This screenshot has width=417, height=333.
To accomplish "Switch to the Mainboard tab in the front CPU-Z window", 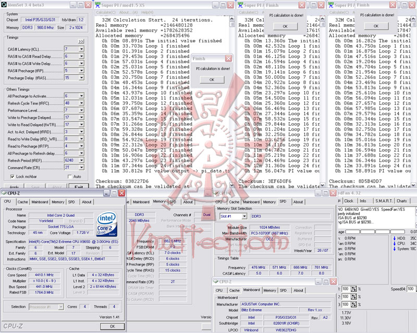I will tap(40, 202).
